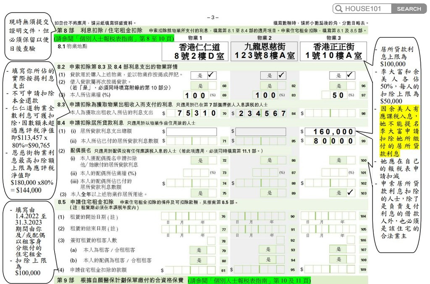The height and width of the screenshot is (284, 430).
Task: Click spouse ownership percentage field numbered 73
Action: coord(196,173)
